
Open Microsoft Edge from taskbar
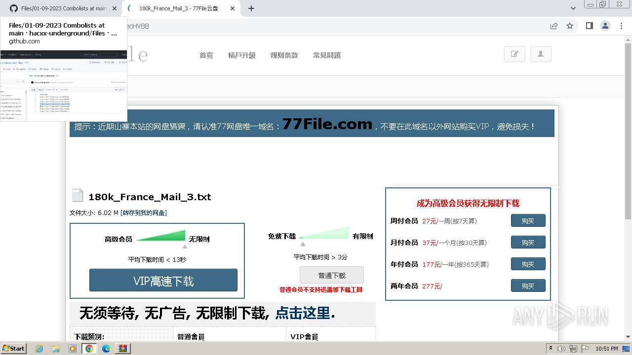click(106, 349)
